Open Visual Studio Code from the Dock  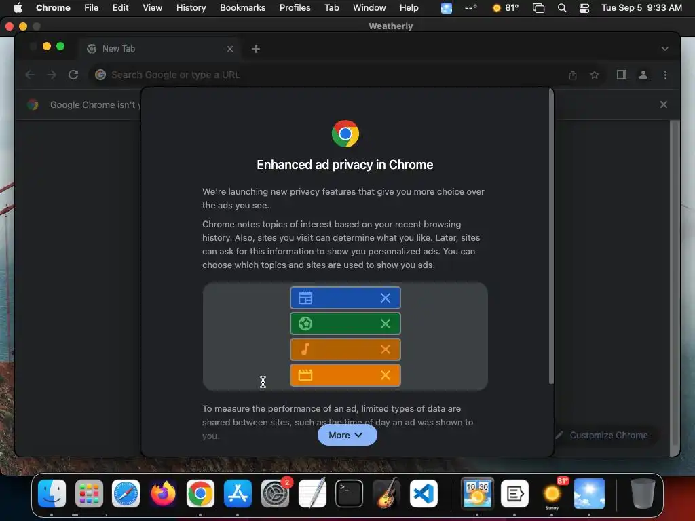[x=424, y=494]
